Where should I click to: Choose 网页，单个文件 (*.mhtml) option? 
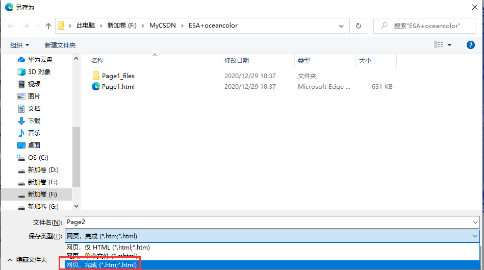[x=272, y=256]
